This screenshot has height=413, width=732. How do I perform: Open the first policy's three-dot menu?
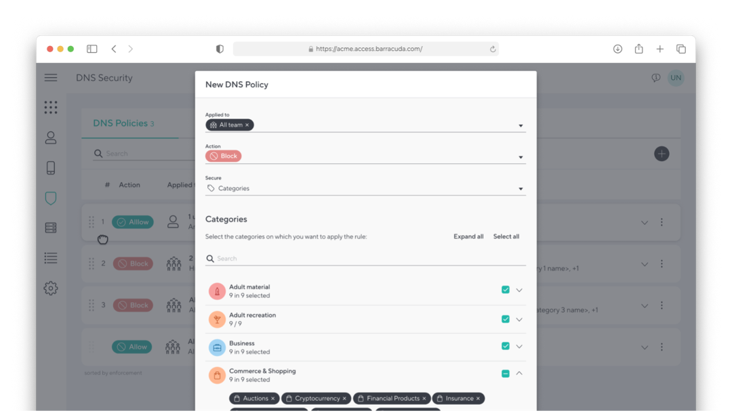(x=662, y=222)
